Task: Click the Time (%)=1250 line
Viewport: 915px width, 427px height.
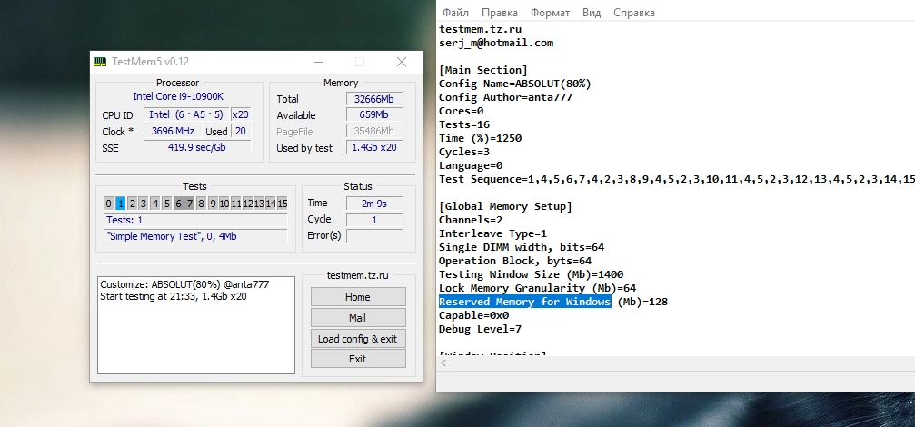Action: [481, 138]
